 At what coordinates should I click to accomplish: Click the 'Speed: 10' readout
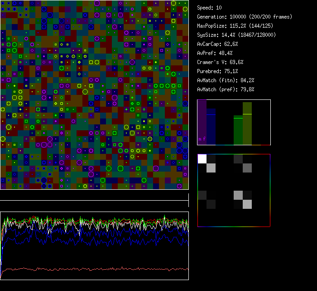click(209, 8)
